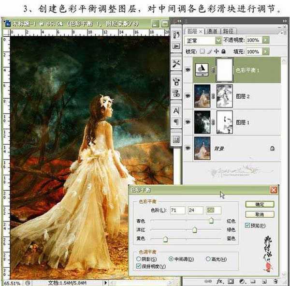Uncheck the 保持明度 checkbox

(139, 266)
